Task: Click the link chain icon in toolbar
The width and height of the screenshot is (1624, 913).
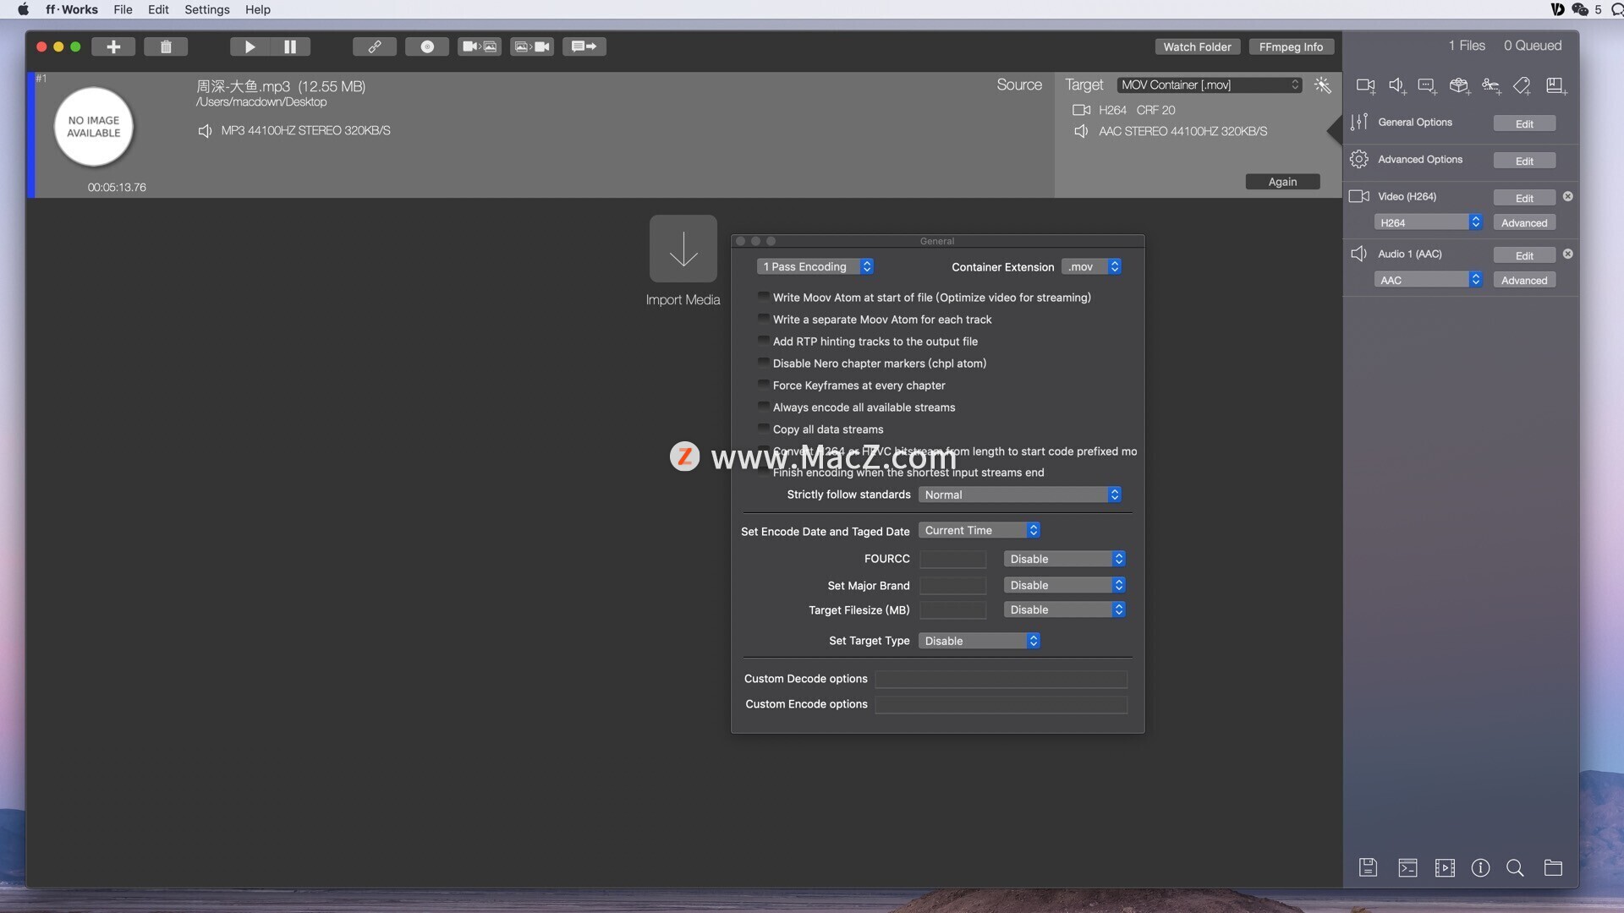Action: pyautogui.click(x=375, y=46)
